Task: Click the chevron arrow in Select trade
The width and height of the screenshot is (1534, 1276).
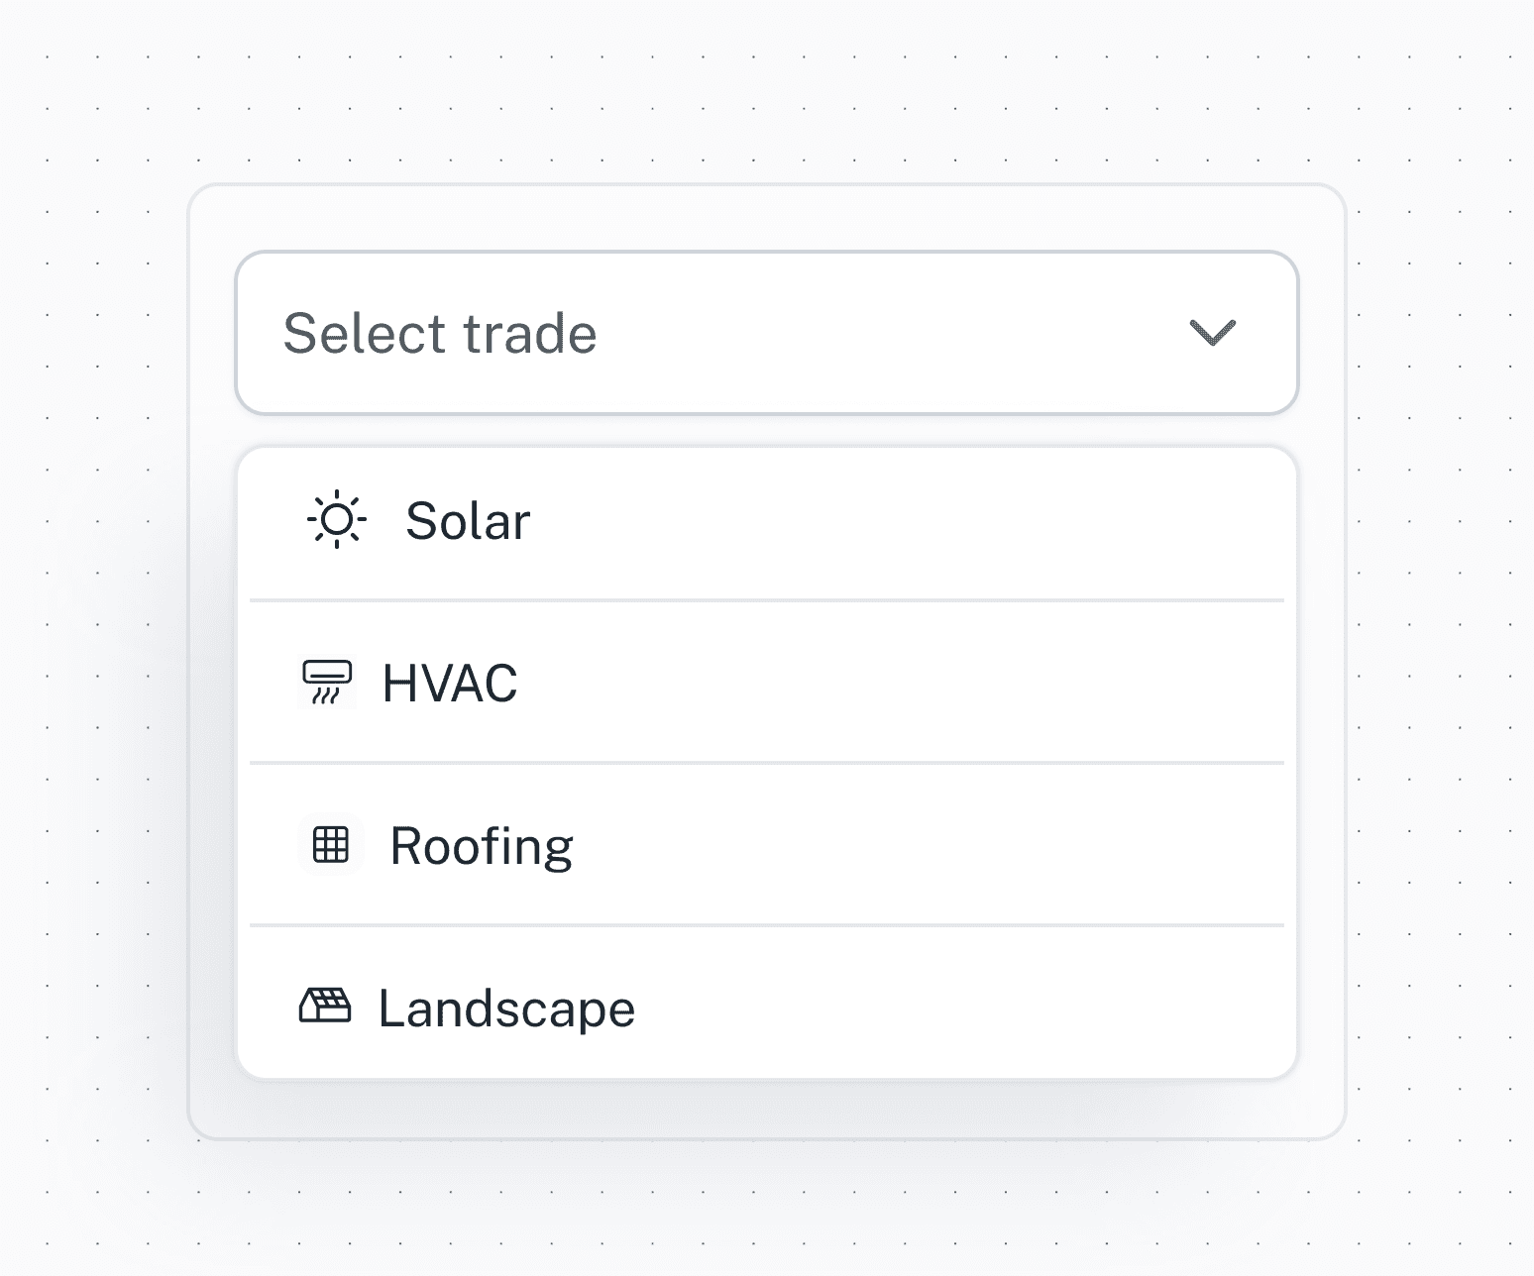Action: click(x=1212, y=333)
